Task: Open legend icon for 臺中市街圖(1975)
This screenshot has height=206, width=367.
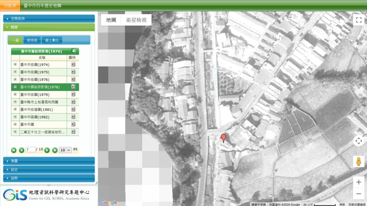Action: tap(73, 72)
